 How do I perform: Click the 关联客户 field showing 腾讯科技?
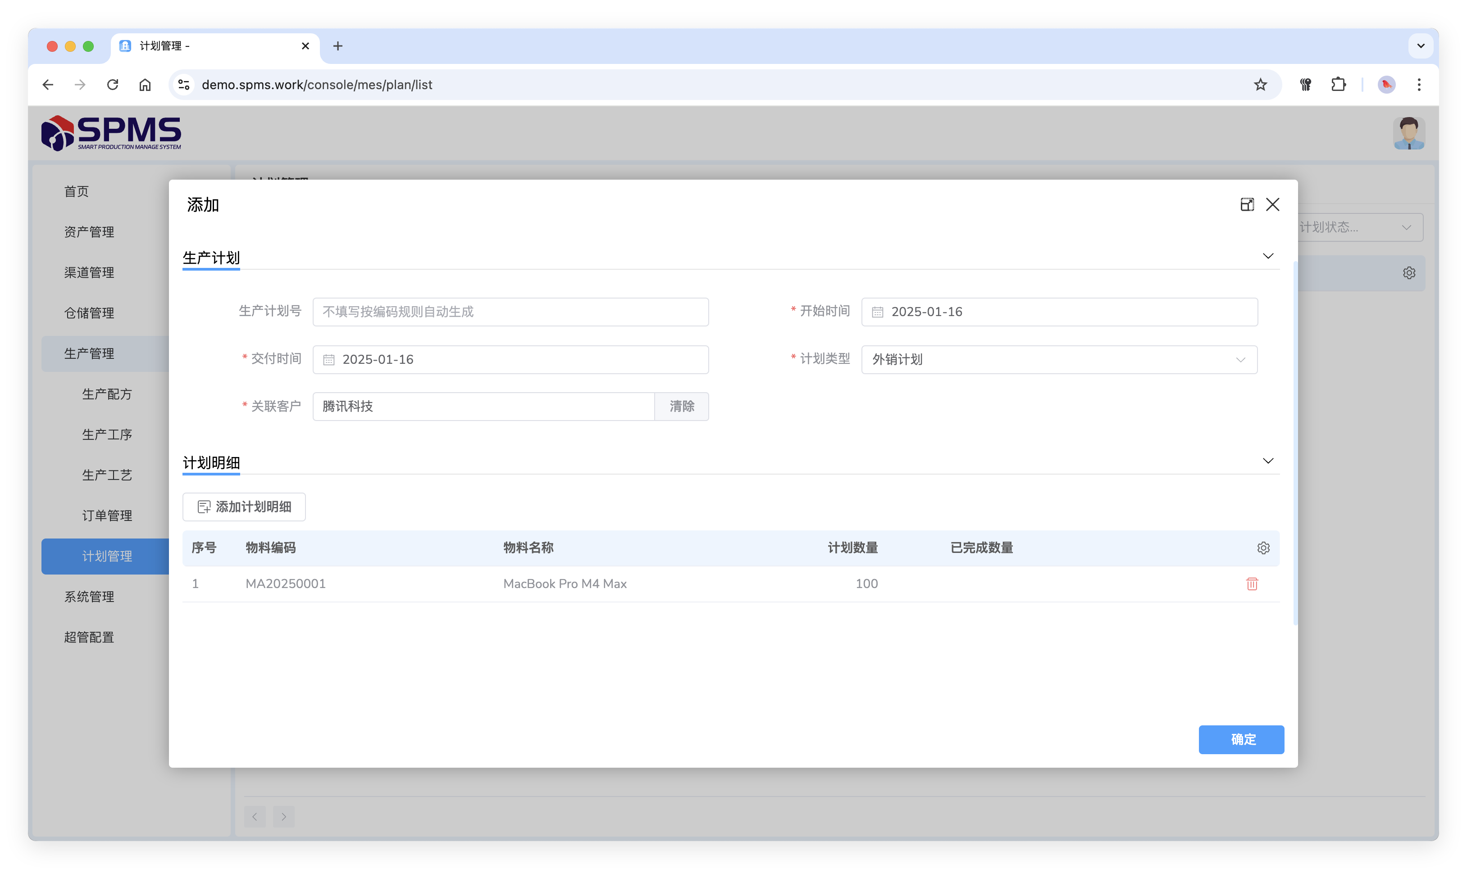tap(483, 407)
